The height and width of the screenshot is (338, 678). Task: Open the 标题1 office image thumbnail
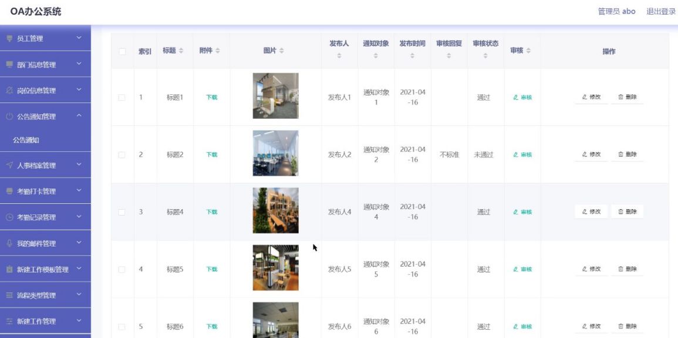point(275,96)
